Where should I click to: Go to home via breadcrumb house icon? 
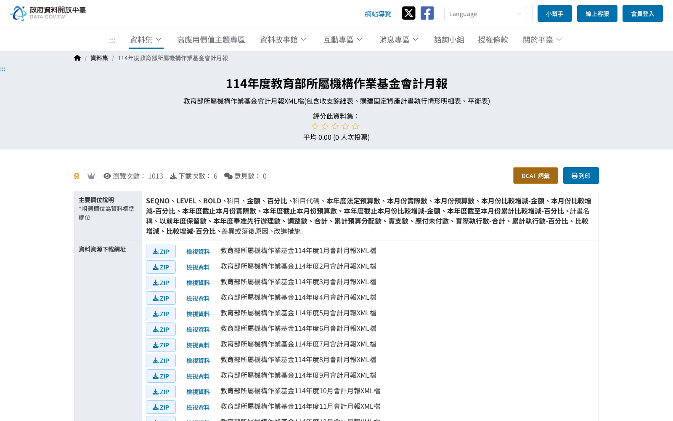click(77, 58)
